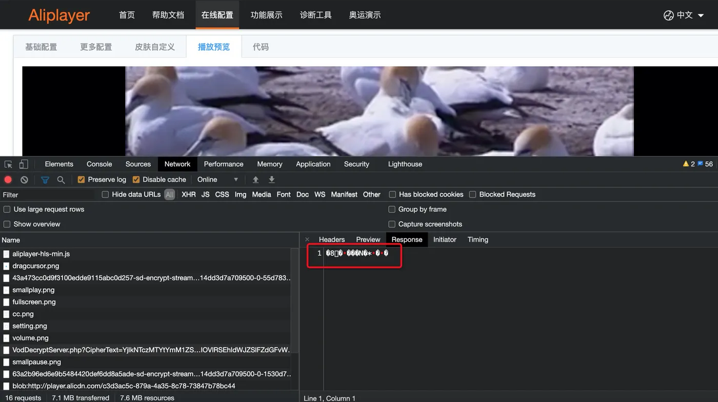Viewport: 718px width, 402px height.
Task: Filter requests by Img type
Action: click(x=241, y=194)
